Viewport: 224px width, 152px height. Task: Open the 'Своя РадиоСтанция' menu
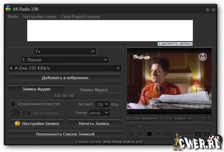80,17
